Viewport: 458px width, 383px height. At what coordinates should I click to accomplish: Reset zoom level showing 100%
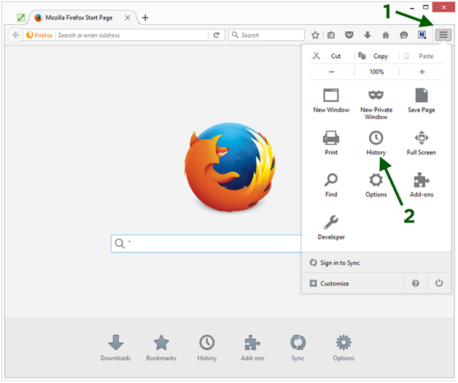coord(376,72)
